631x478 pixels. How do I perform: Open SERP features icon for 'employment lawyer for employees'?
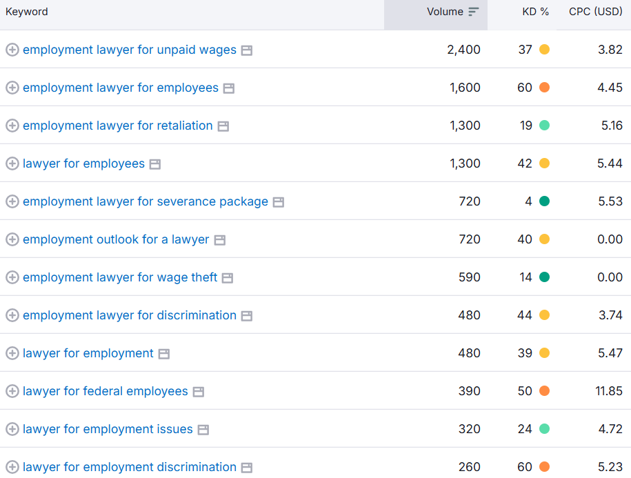229,88
